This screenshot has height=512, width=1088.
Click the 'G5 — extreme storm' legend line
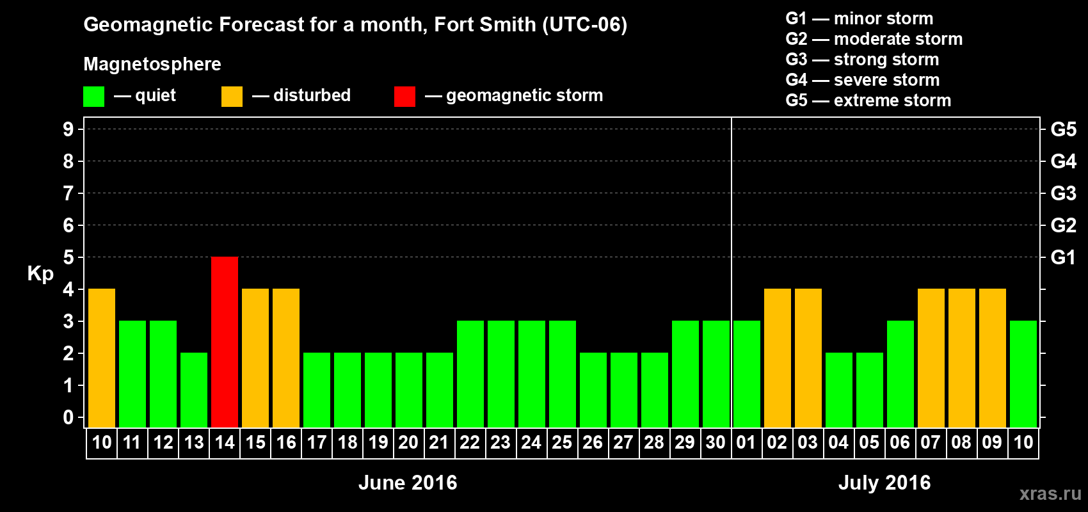coord(868,100)
